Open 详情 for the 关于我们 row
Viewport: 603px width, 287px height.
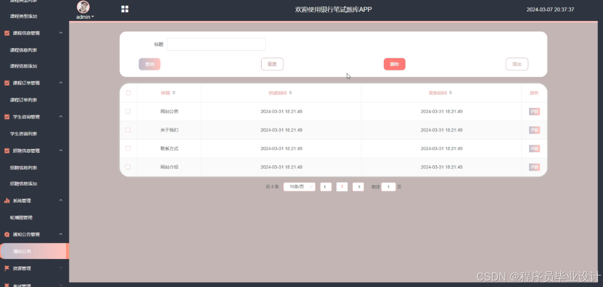[533, 130]
